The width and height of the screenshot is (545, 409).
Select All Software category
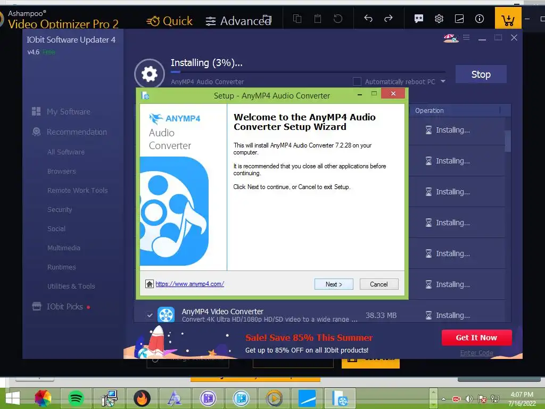tap(66, 152)
